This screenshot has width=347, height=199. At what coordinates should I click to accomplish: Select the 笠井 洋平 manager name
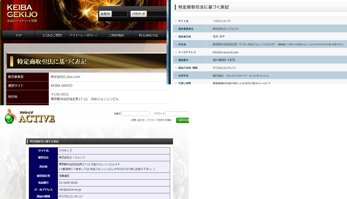pyautogui.click(x=219, y=37)
